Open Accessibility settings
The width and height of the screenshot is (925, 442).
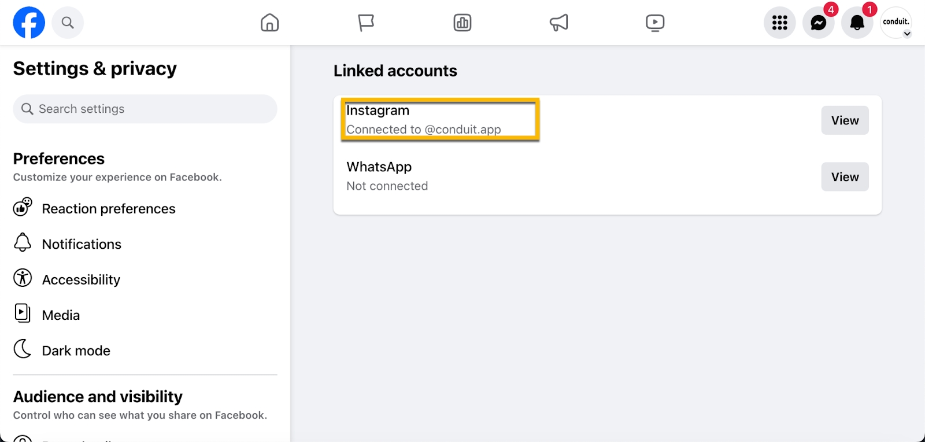[81, 279]
